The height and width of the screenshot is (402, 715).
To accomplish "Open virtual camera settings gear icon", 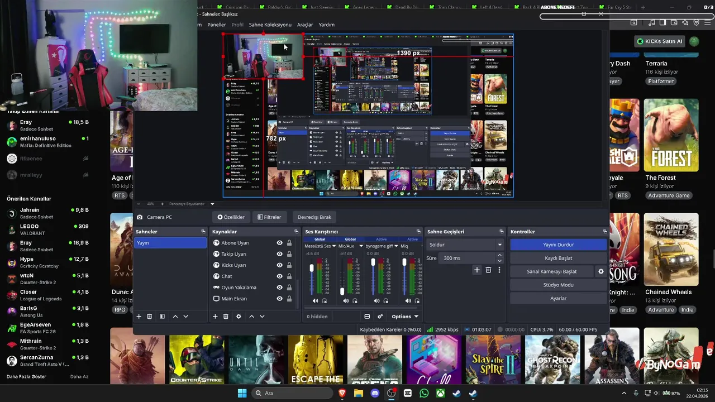I will click(601, 271).
